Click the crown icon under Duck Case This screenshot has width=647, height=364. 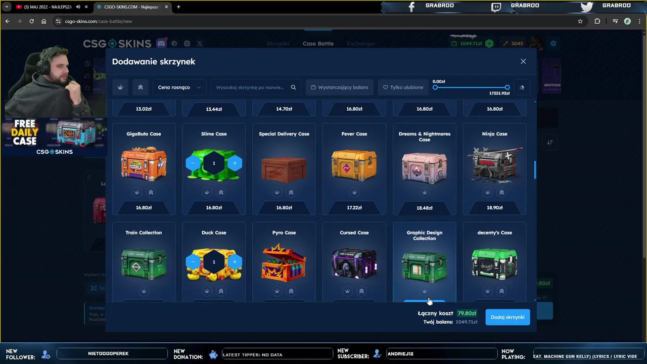(x=207, y=291)
